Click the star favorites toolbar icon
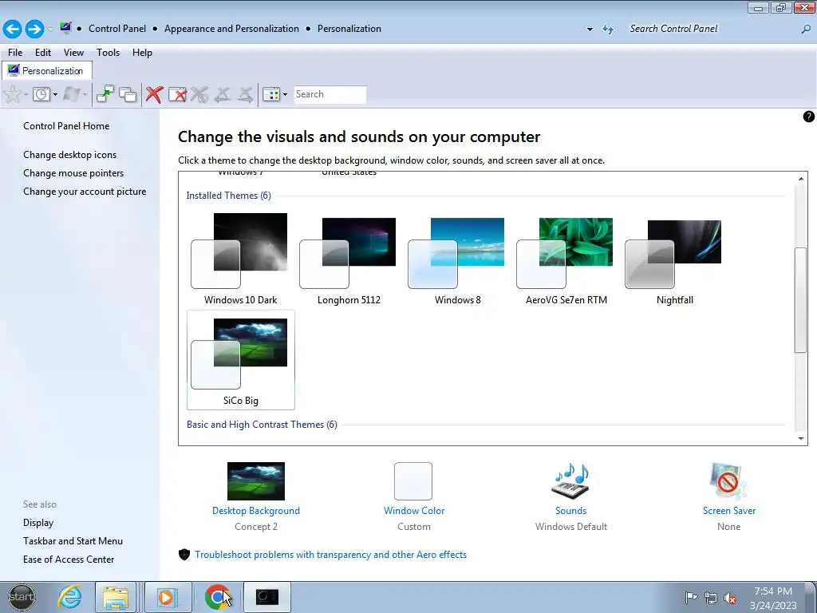This screenshot has width=817, height=613. click(x=13, y=94)
